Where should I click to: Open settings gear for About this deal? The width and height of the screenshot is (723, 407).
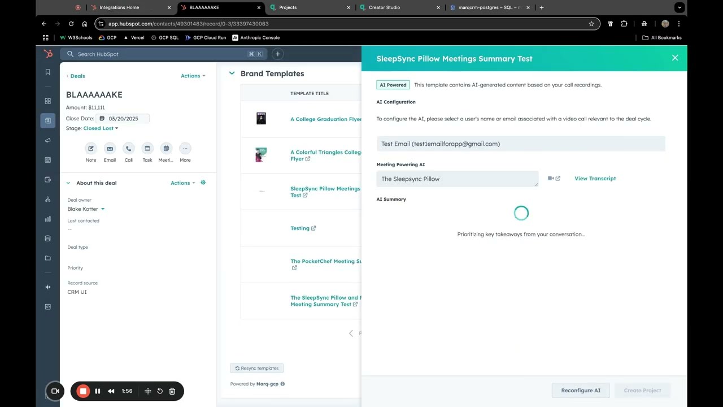tap(203, 183)
